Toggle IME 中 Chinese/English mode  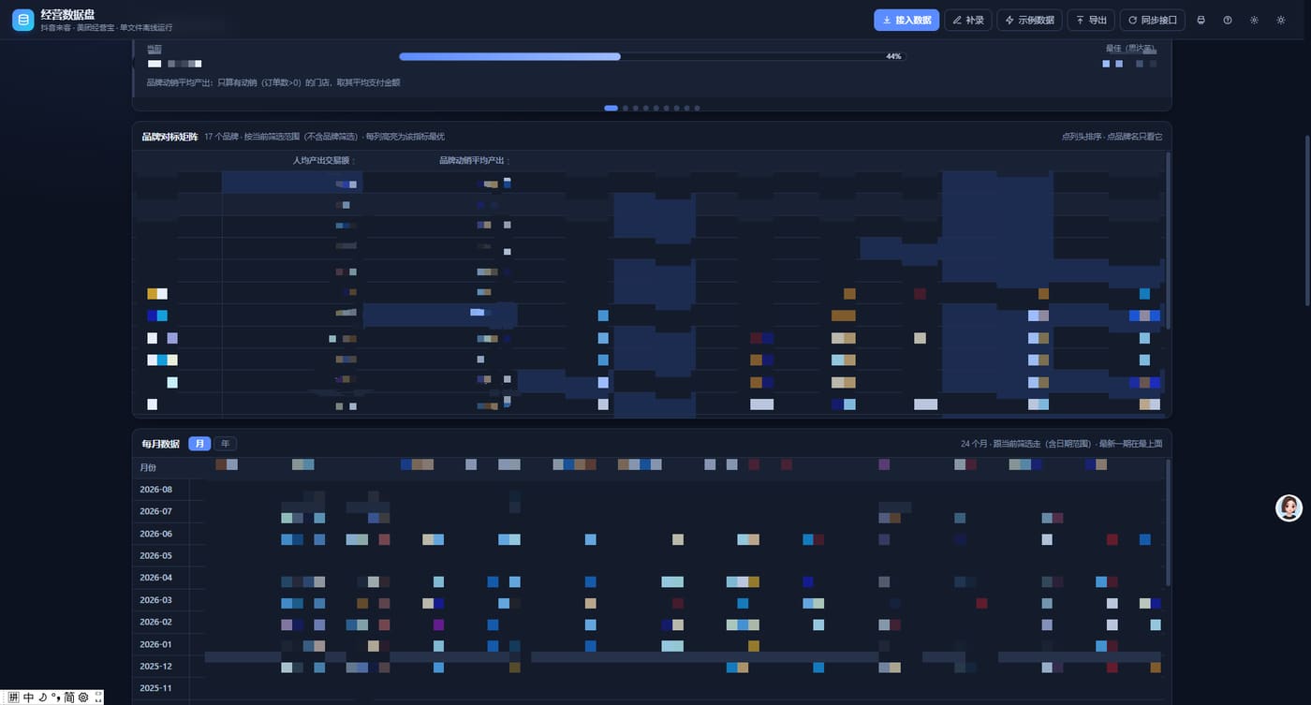coord(29,697)
